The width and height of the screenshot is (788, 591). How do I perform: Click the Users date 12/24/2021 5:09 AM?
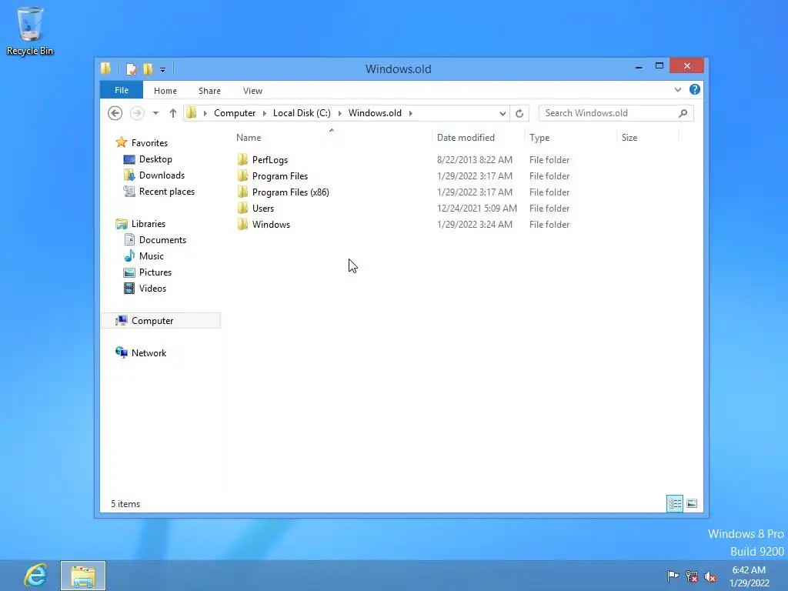(476, 208)
